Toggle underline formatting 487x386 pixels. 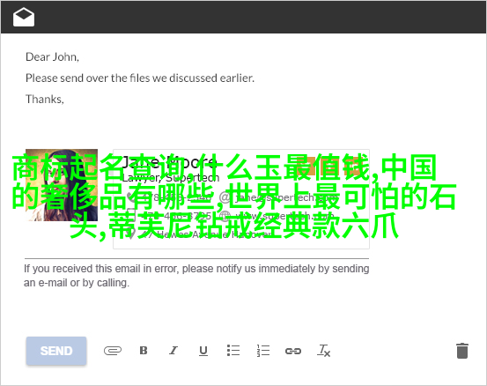tap(203, 351)
